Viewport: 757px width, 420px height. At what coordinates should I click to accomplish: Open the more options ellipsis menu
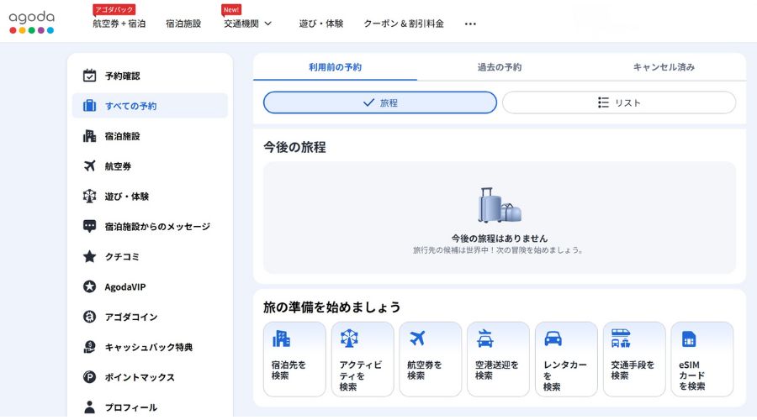click(x=470, y=24)
